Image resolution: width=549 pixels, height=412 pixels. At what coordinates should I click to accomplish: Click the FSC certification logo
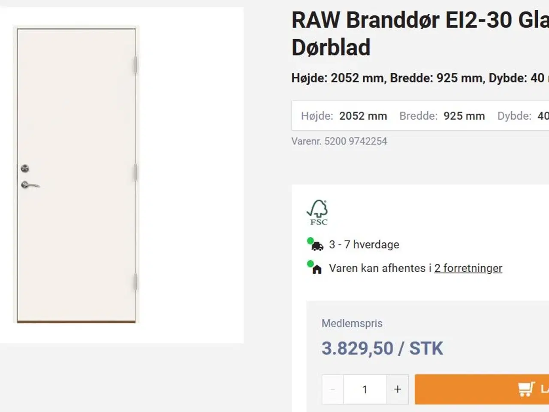tap(318, 212)
